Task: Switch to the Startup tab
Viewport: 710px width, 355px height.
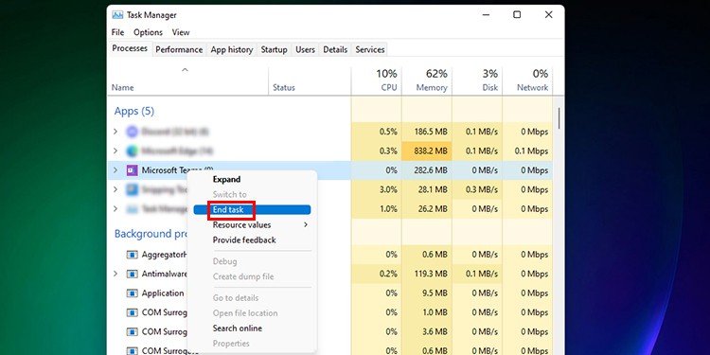Action: click(x=274, y=50)
